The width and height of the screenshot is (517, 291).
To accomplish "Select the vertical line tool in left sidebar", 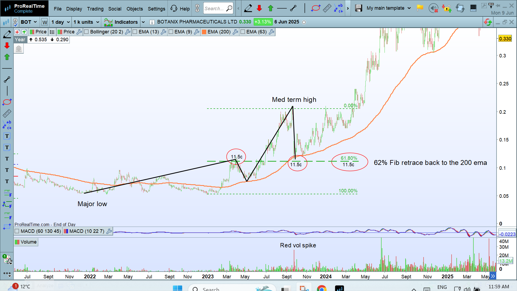I will tap(7, 91).
